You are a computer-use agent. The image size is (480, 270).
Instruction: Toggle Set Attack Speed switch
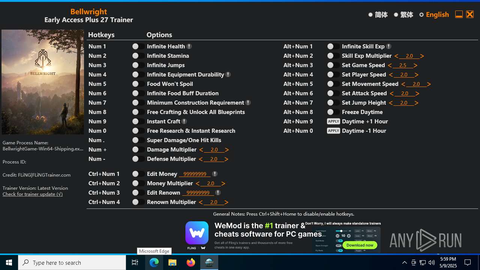(x=333, y=93)
